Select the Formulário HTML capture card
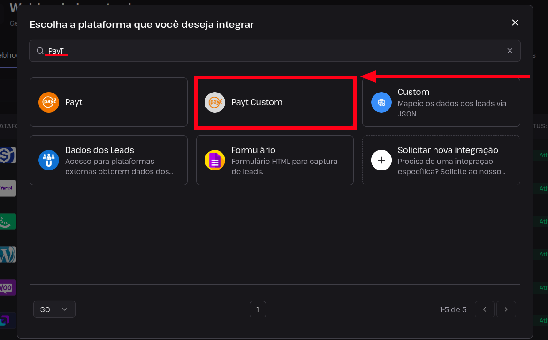 click(x=275, y=160)
